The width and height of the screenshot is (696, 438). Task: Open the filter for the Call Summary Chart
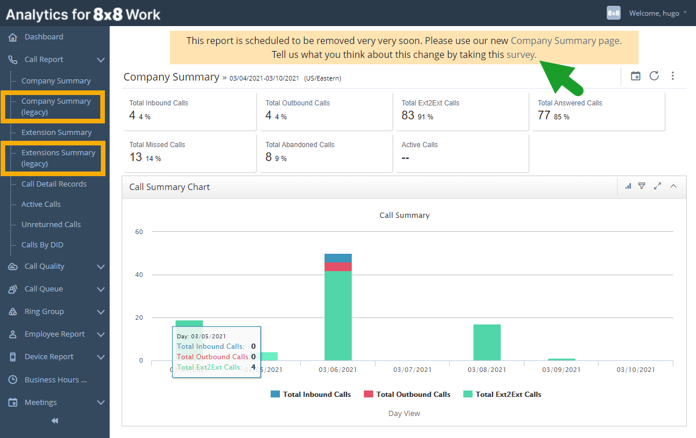[642, 186]
